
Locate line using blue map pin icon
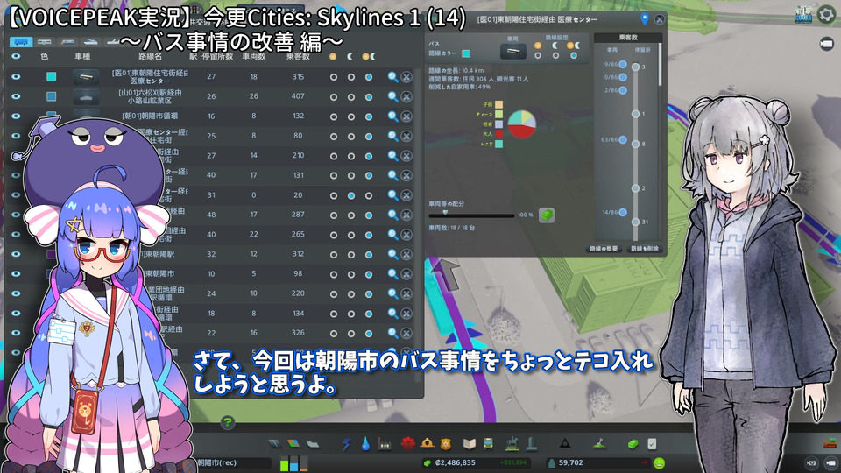click(644, 18)
